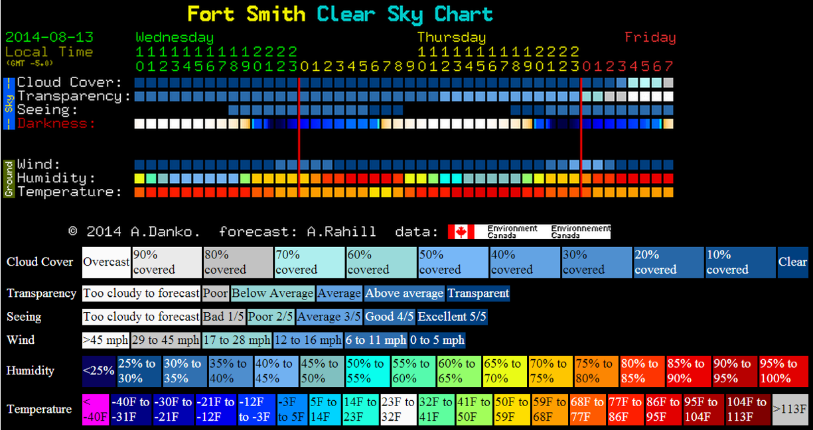Click the Excellent 5/5 seeing swatch

pos(452,317)
